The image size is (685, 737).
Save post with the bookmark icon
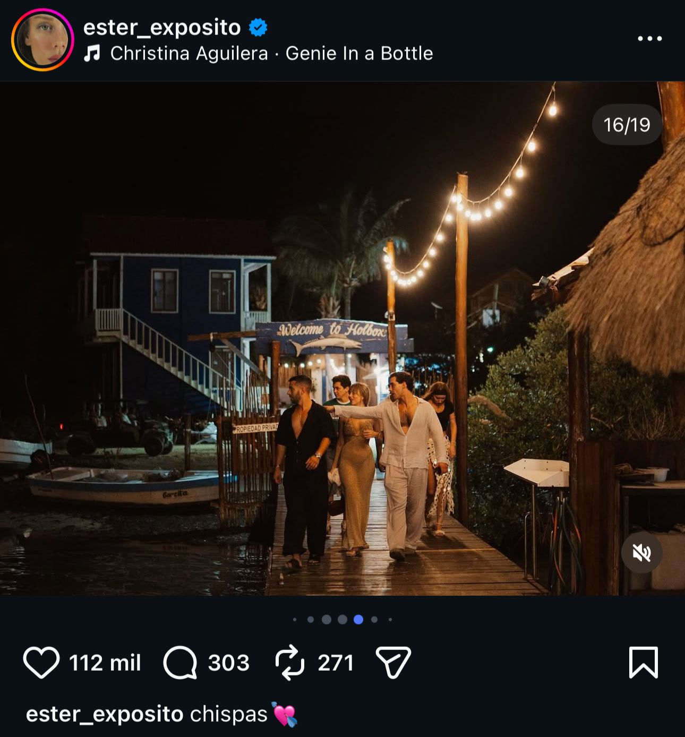pyautogui.click(x=643, y=663)
